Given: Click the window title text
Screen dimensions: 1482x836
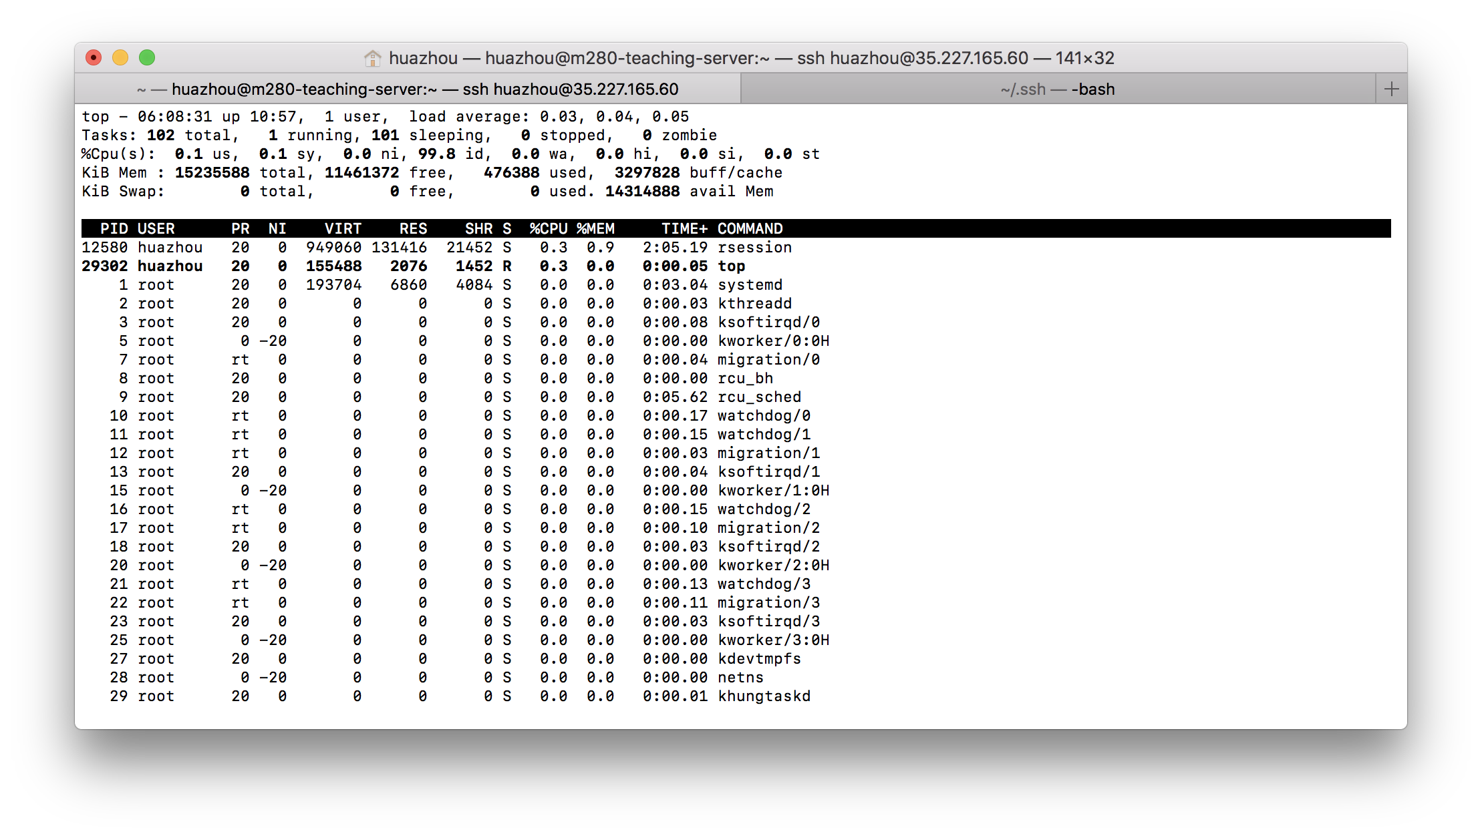Looking at the screenshot, I should pyautogui.click(x=751, y=58).
